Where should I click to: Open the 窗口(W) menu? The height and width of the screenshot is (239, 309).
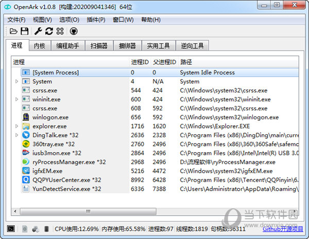123,20
